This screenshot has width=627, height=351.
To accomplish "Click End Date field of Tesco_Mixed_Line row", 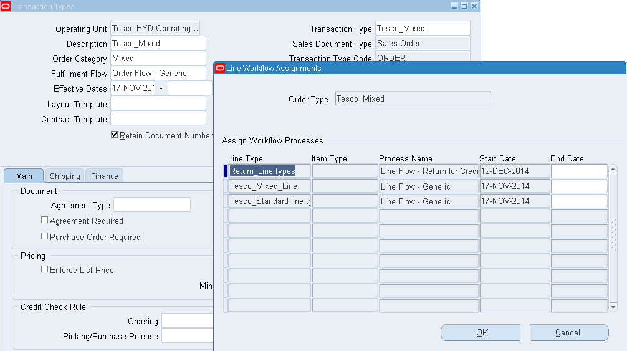I will 580,186.
